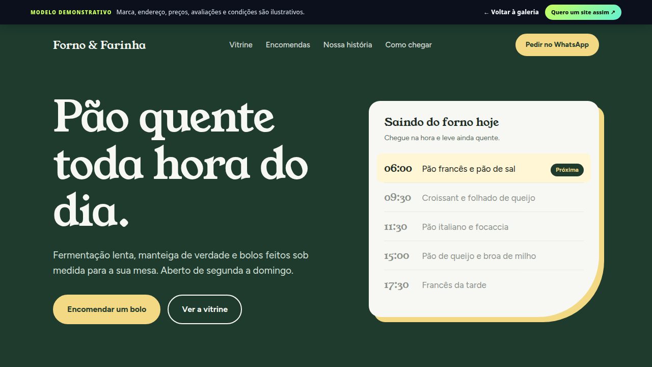Viewport: 652px width, 367px height.
Task: Click Pedir no WhatsApp button
Action: click(557, 45)
